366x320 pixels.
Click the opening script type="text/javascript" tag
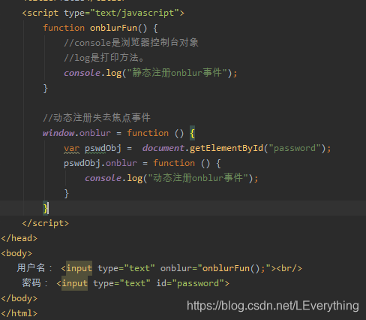pos(103,13)
